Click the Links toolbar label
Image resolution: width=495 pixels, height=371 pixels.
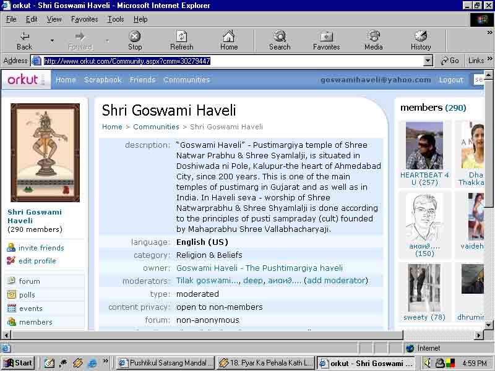[476, 61]
